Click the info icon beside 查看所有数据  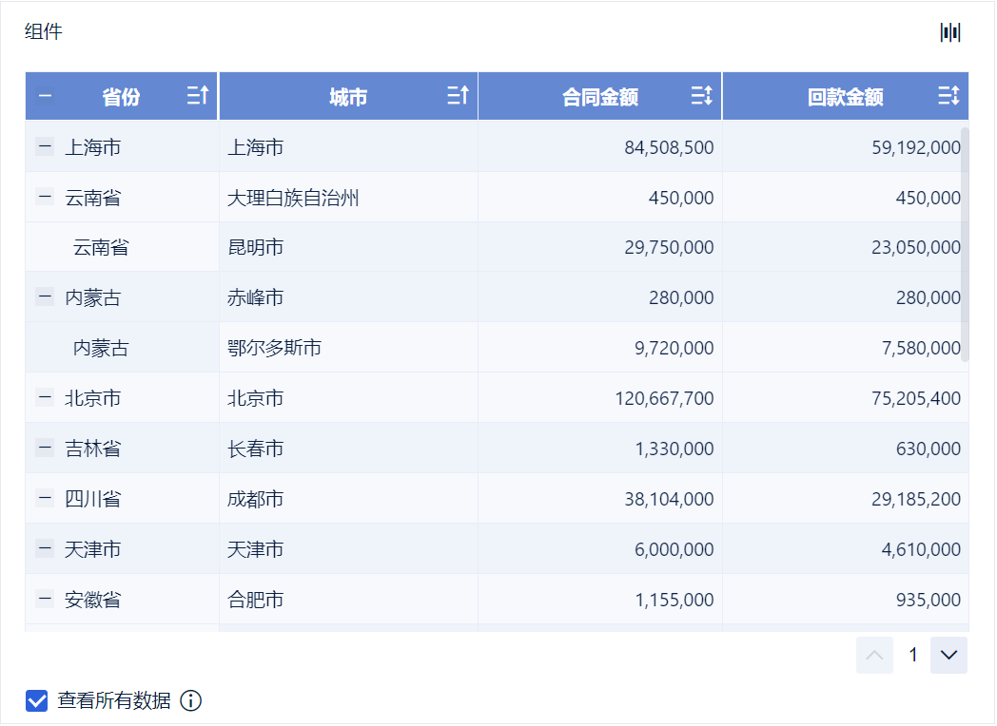tap(191, 701)
